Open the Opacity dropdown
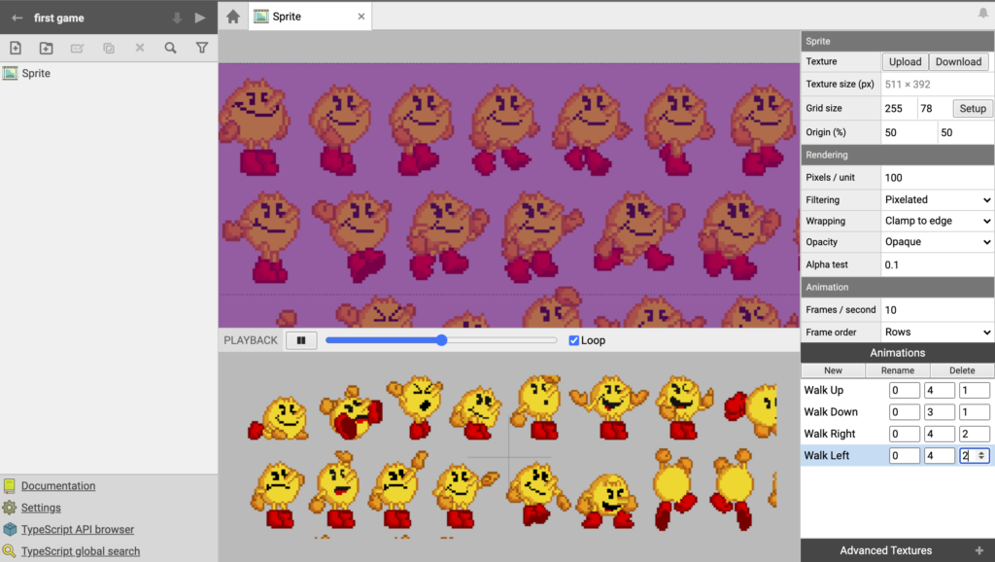The width and height of the screenshot is (995, 562). click(x=938, y=242)
